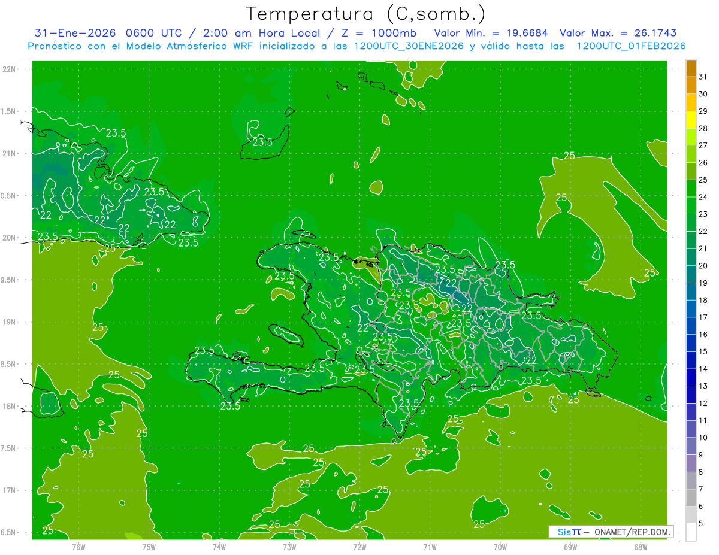Click the 69W longitude axis label

coord(570,547)
